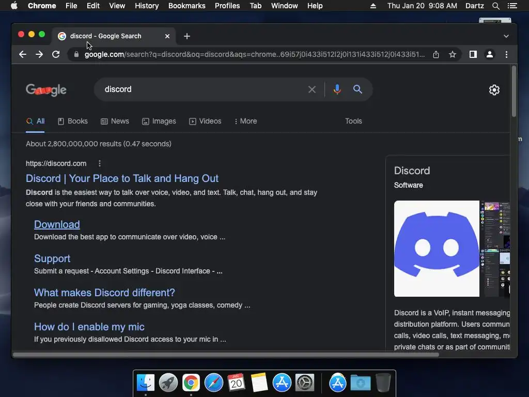Switch to the News results tab
This screenshot has height=397, width=529.
[x=115, y=121]
